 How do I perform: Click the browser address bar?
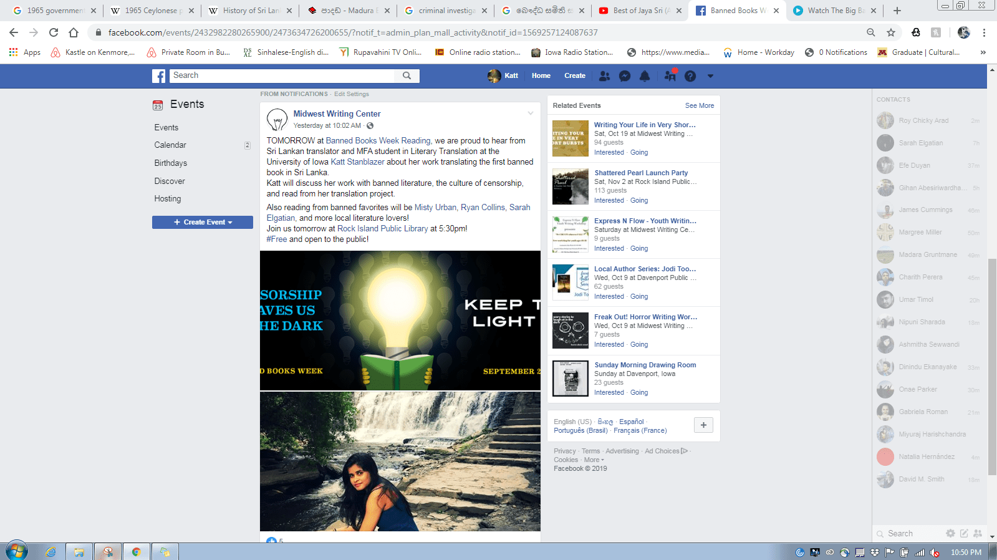point(477,32)
